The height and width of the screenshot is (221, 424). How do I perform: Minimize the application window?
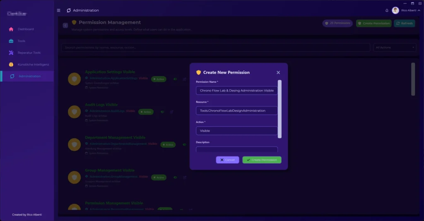coord(405,3)
